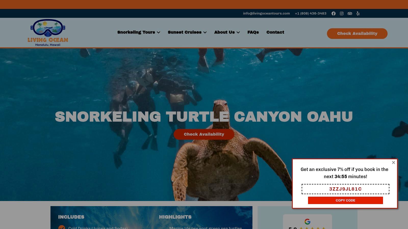Open the Yelp icon

point(358,13)
